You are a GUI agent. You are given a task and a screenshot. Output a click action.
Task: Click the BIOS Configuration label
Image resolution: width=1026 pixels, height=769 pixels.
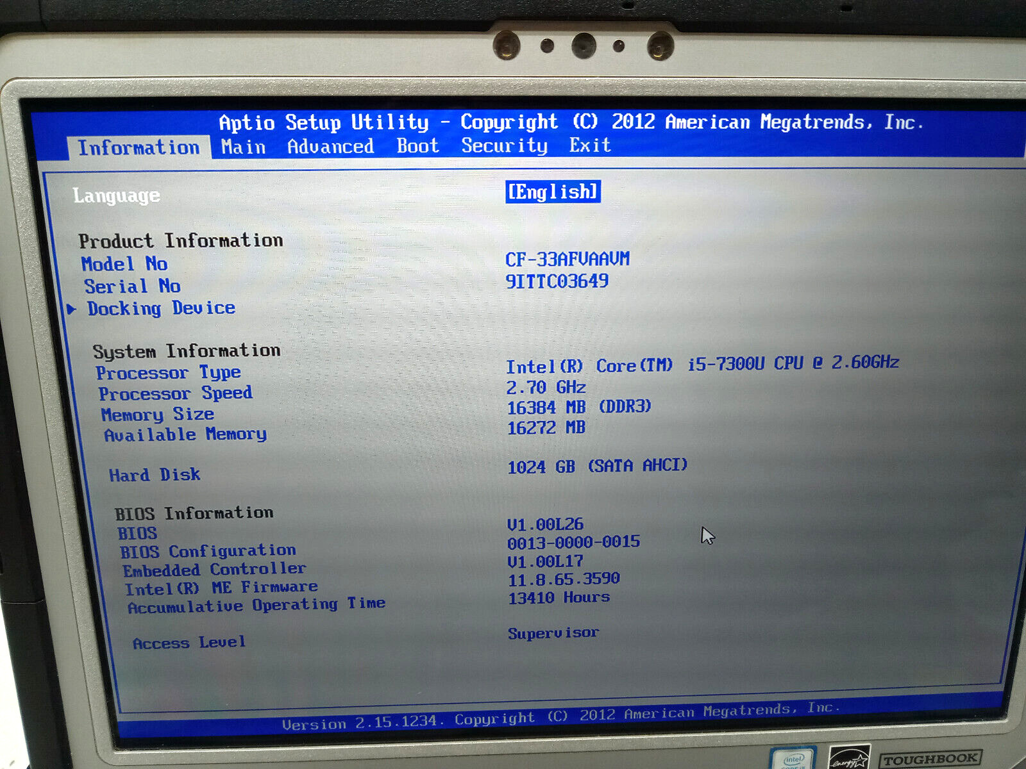coord(208,551)
